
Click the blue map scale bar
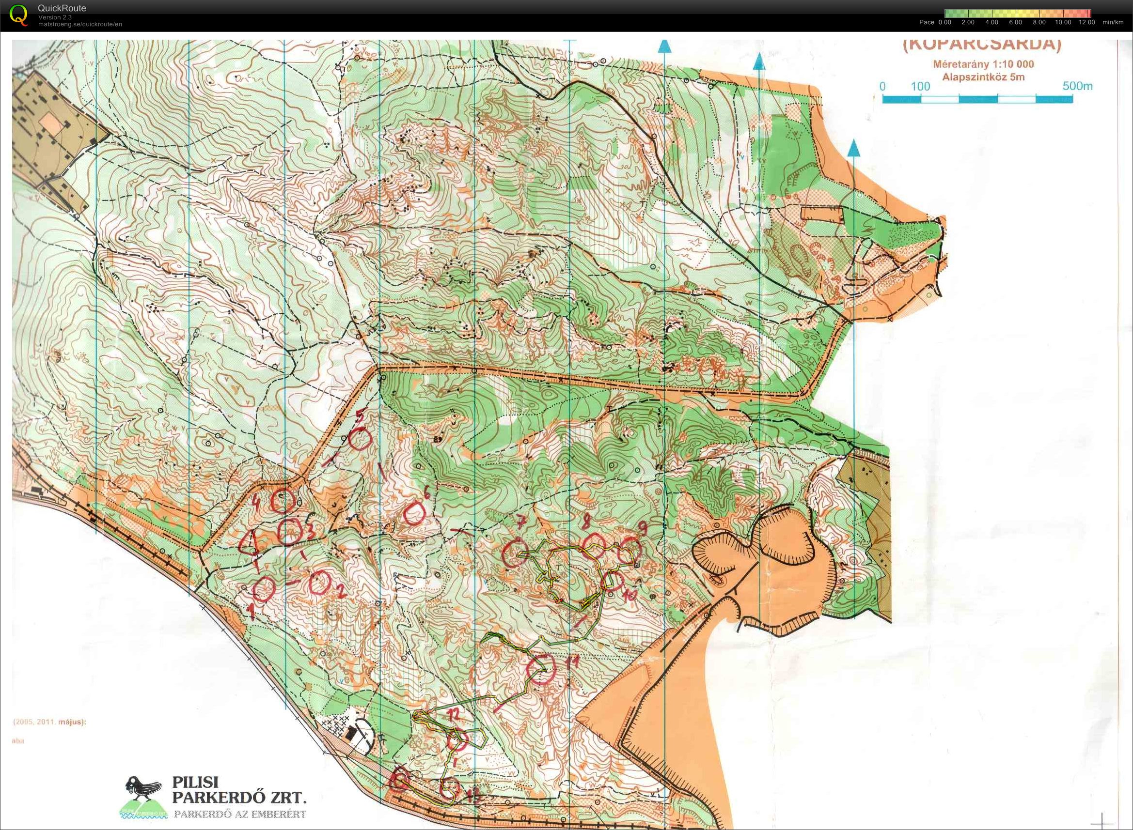pos(977,99)
